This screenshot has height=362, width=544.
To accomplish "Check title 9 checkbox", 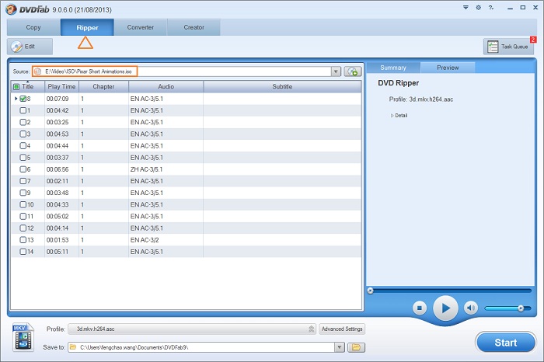I will (x=23, y=193).
